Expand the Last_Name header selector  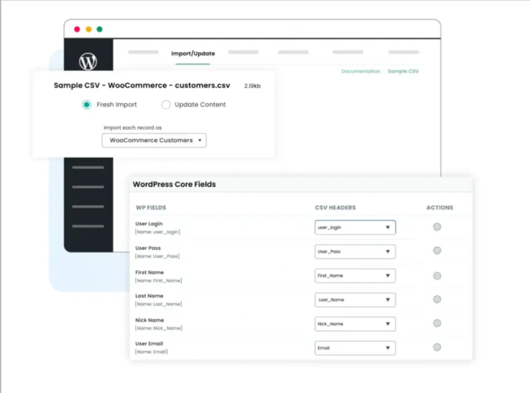(355, 299)
